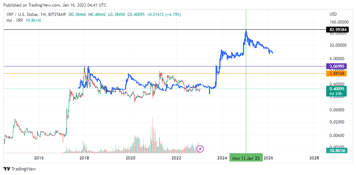
Task: Click the 2020 label on the time axis
Action: tap(131, 158)
